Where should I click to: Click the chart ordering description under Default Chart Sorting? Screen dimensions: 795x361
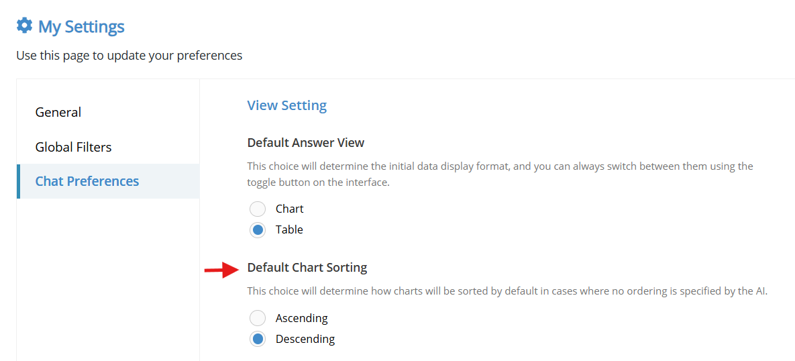[x=507, y=291]
